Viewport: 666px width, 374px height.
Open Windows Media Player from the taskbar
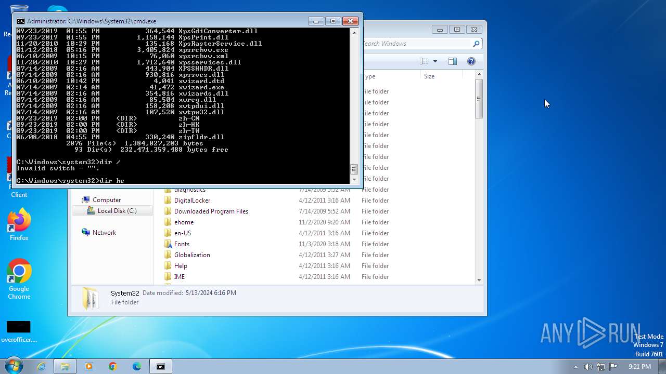(89, 366)
